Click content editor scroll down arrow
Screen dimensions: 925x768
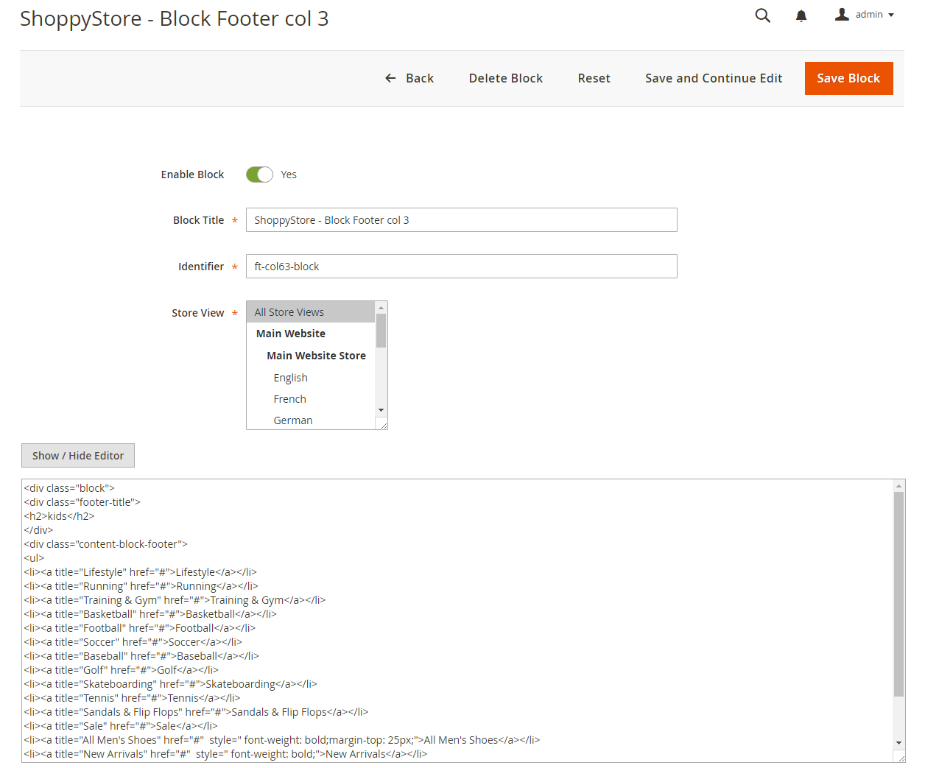tap(898, 743)
